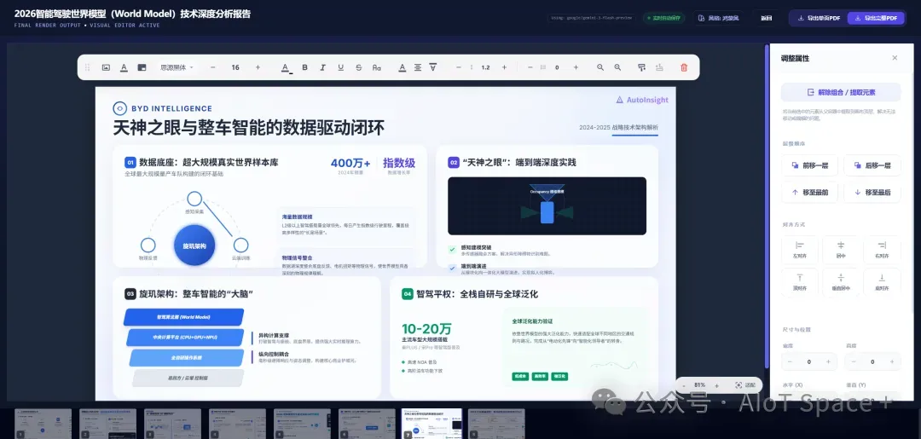This screenshot has width=921, height=439.
Task: Toggle underline formatting
Action: pos(340,67)
